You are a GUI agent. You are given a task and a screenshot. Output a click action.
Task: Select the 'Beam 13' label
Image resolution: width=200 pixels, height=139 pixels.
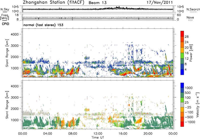click(x=97, y=3)
